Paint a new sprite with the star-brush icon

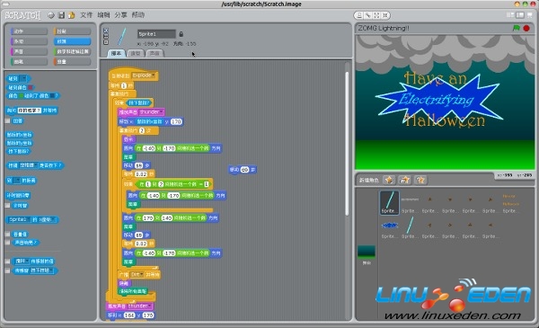tap(390, 180)
